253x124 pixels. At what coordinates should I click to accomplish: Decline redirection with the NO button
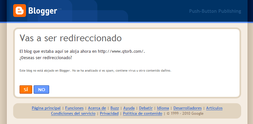41,89
